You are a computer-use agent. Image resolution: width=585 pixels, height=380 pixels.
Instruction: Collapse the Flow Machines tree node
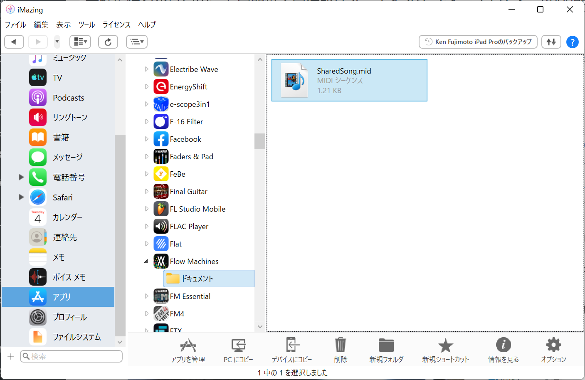[x=146, y=262]
